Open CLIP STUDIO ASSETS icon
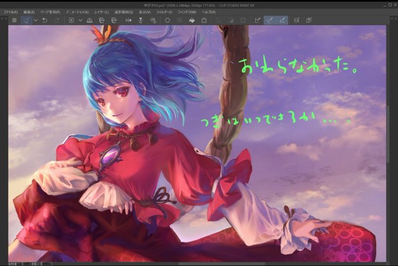Viewport: 398px width, 266px height. 296,20
